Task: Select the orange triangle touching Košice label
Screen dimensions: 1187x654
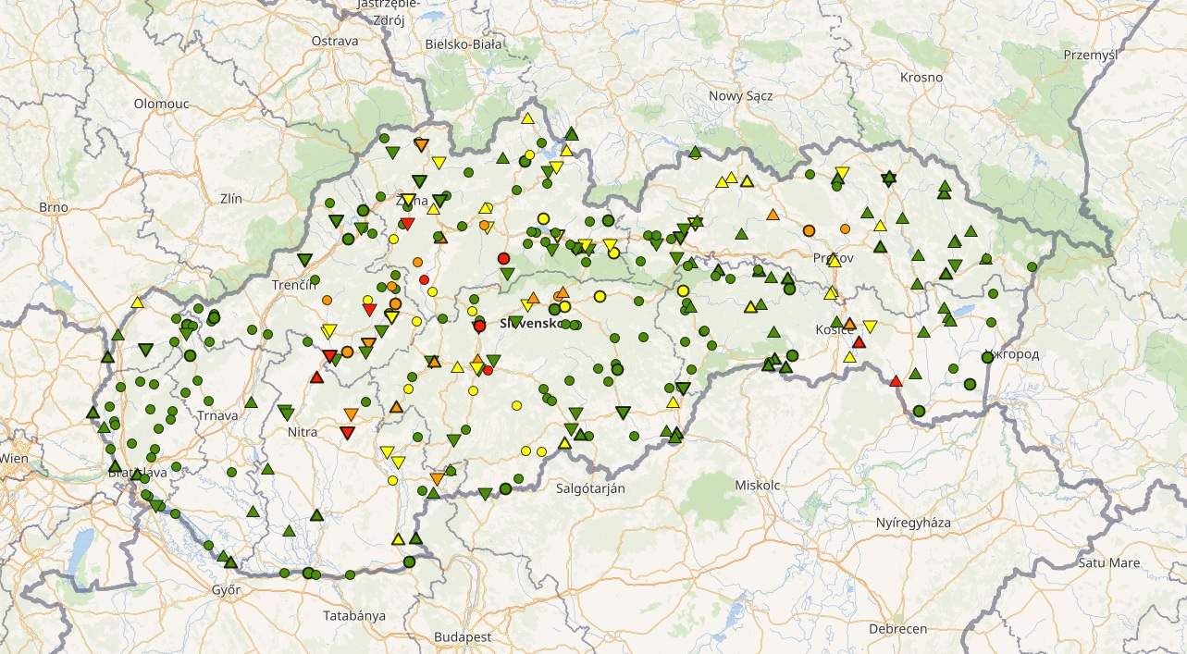Action: [x=849, y=324]
